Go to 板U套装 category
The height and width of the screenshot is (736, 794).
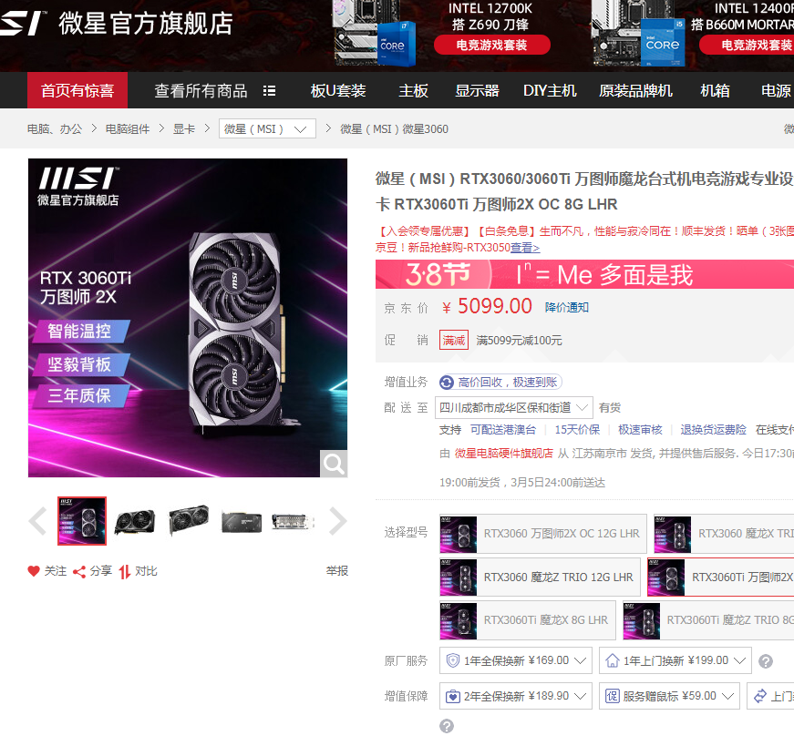338,90
